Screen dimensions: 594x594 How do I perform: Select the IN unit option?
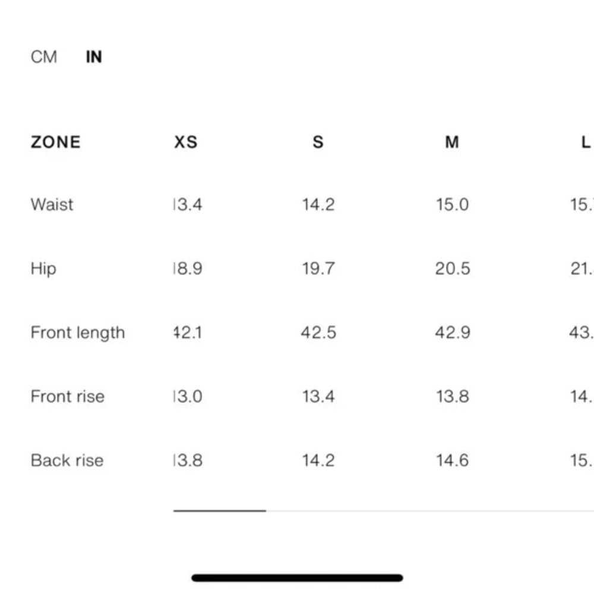coord(94,57)
